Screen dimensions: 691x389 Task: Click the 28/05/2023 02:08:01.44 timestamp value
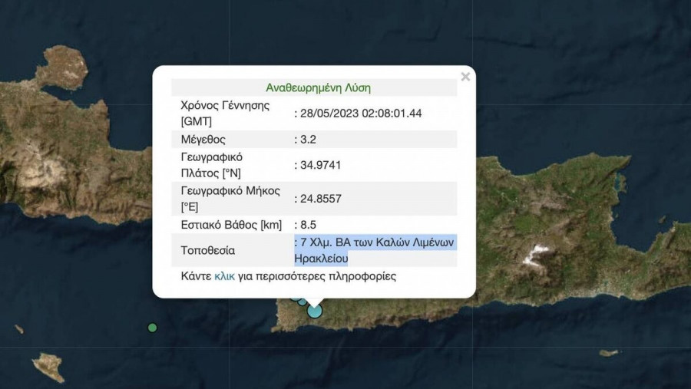point(360,114)
